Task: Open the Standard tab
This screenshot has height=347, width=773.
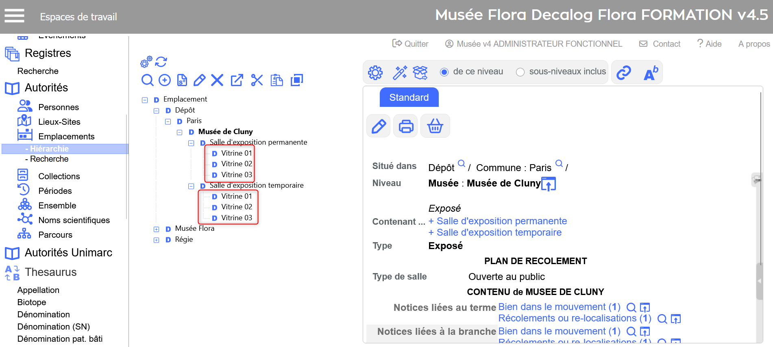Action: click(409, 98)
